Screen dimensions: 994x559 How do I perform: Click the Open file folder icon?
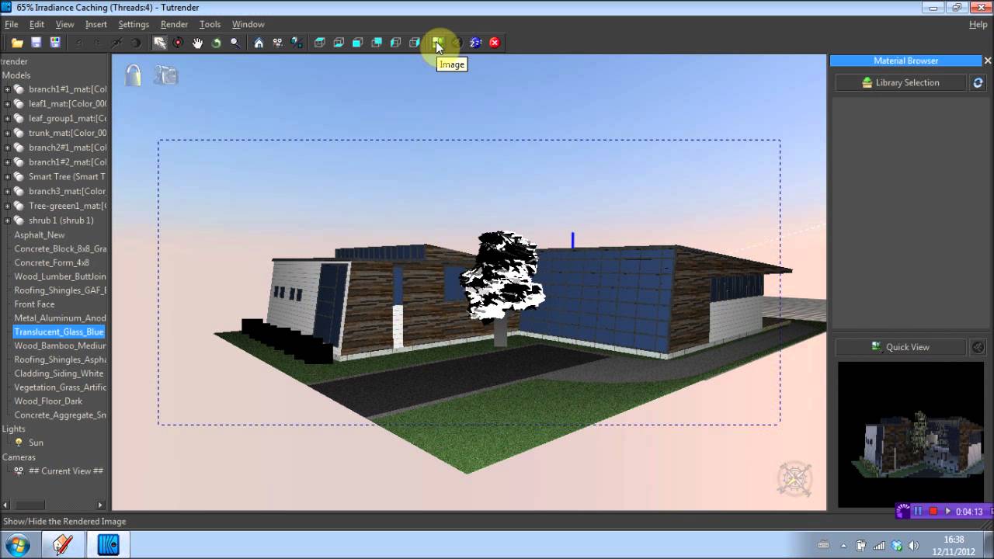pos(17,43)
